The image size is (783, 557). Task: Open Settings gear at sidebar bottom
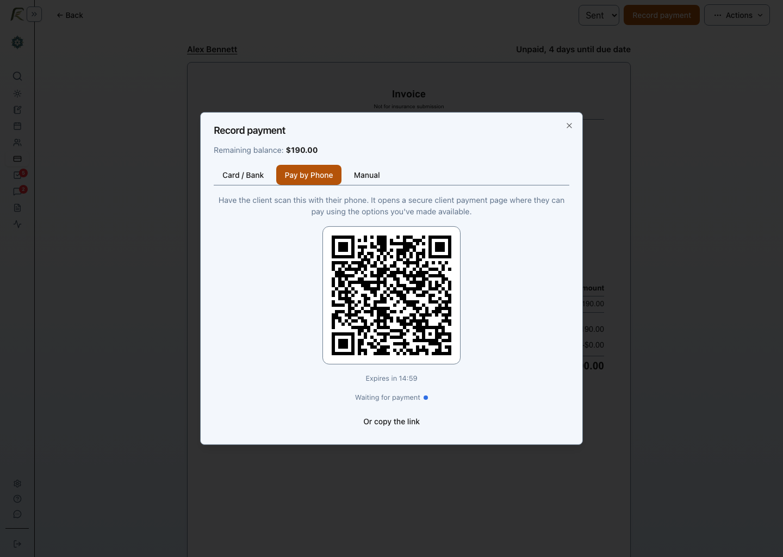coord(17,484)
